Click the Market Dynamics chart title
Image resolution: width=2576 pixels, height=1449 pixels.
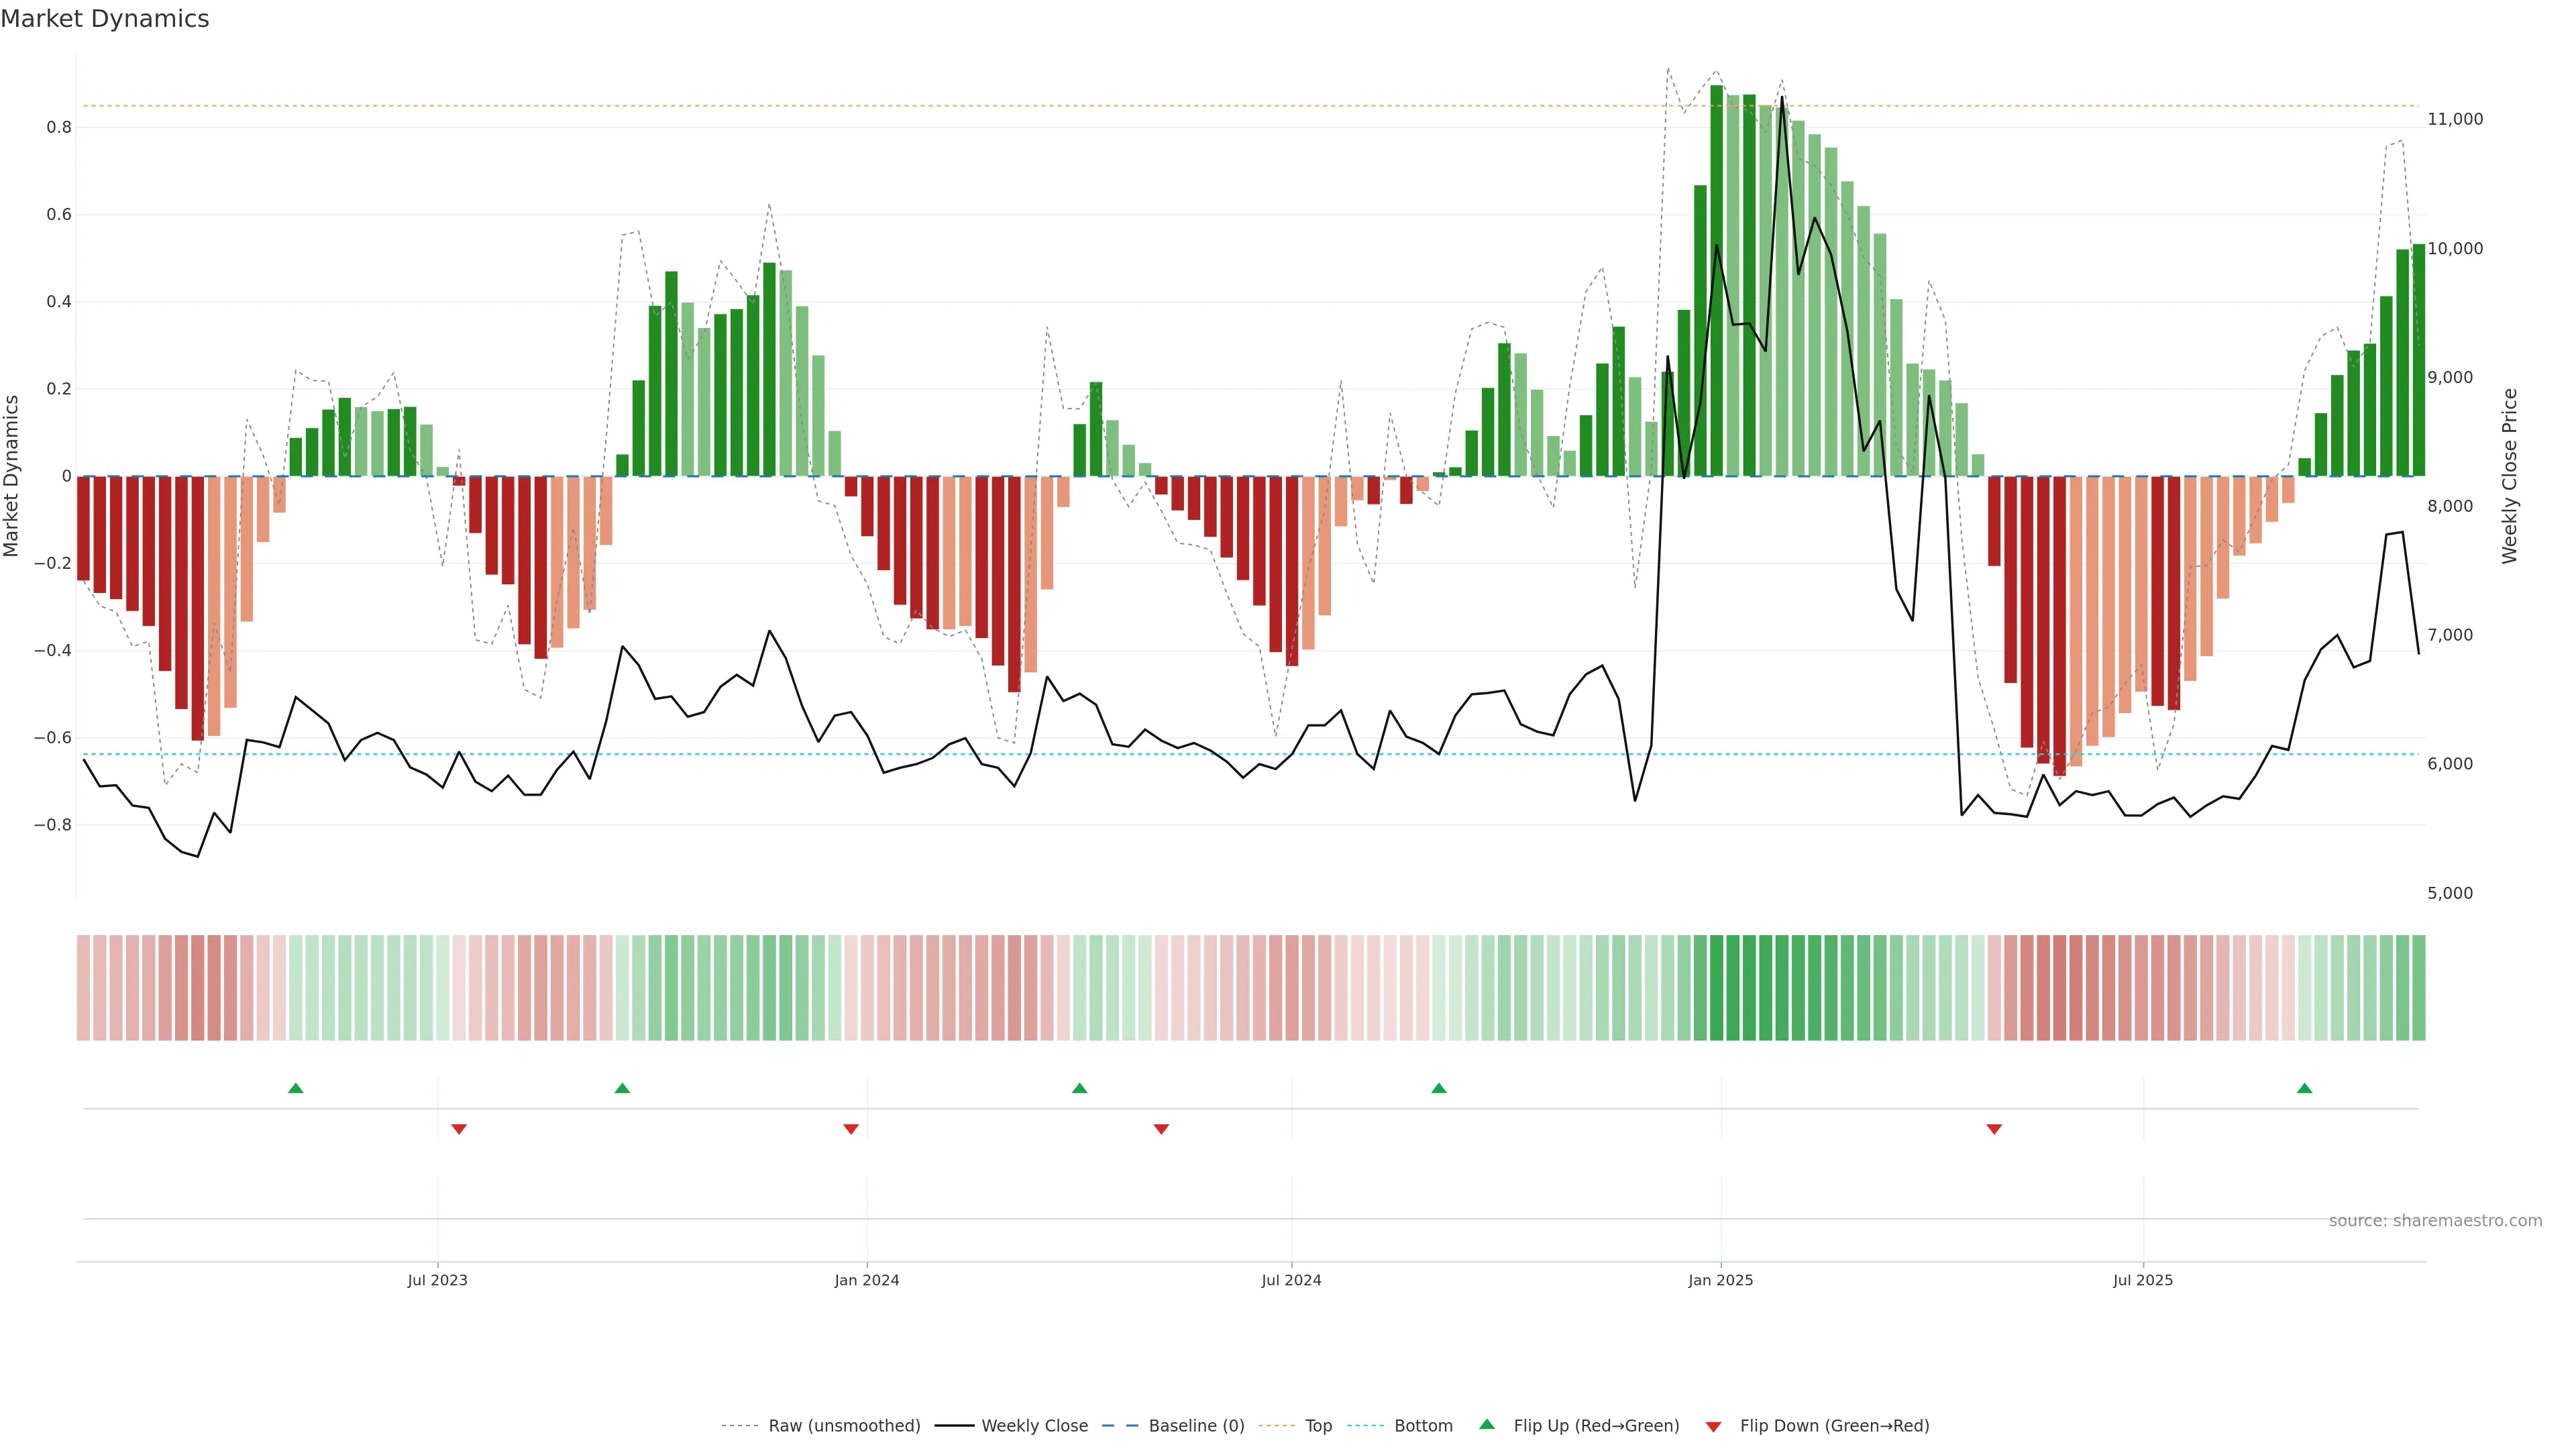(105, 19)
